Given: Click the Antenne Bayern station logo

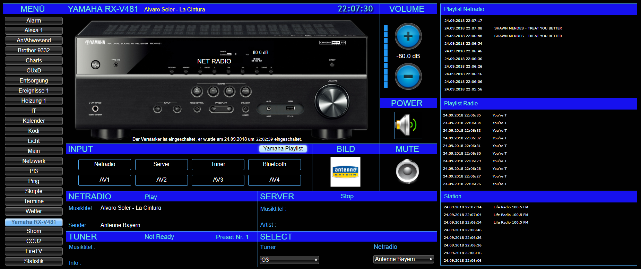Looking at the screenshot, I should coord(345,172).
